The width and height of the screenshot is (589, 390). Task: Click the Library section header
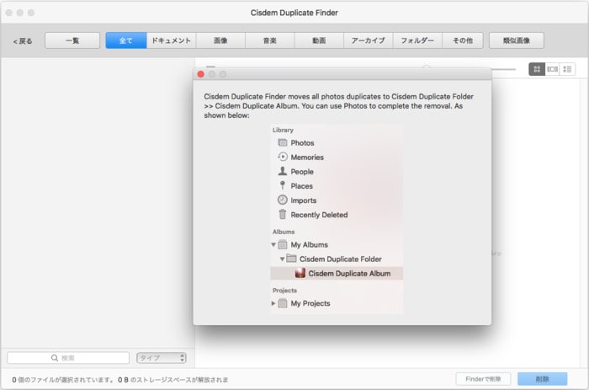click(283, 130)
